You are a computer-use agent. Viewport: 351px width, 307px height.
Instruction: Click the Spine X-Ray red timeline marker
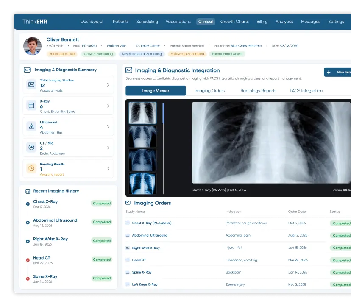pos(28,279)
